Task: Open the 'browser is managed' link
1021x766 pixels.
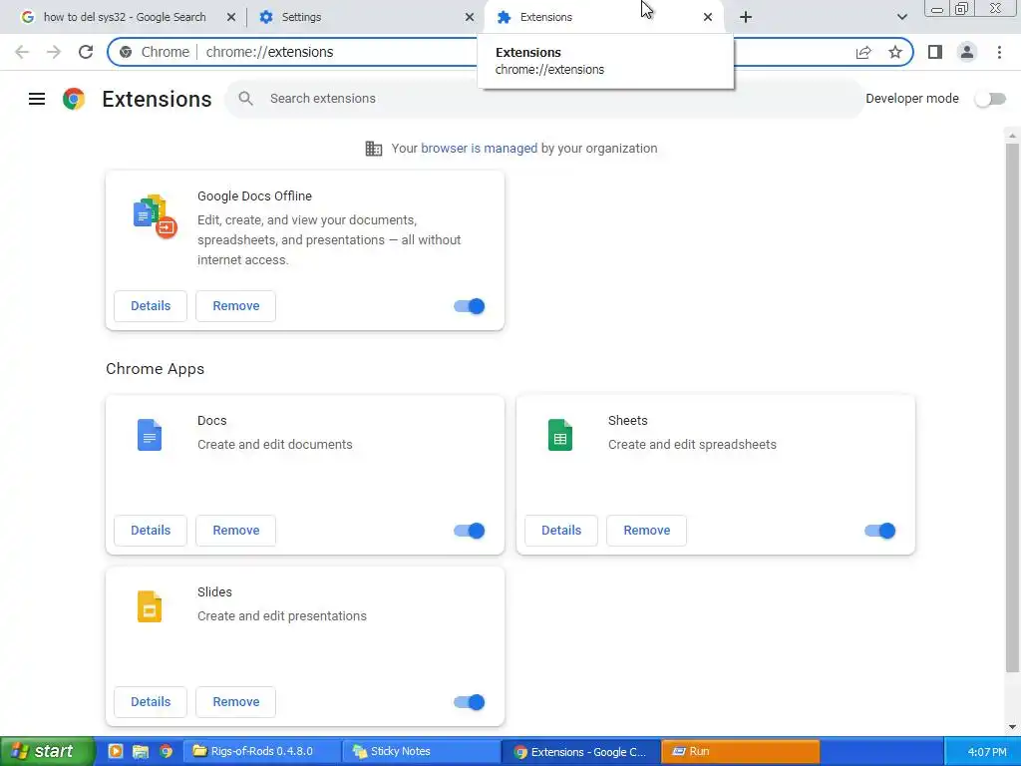Action: (480, 149)
